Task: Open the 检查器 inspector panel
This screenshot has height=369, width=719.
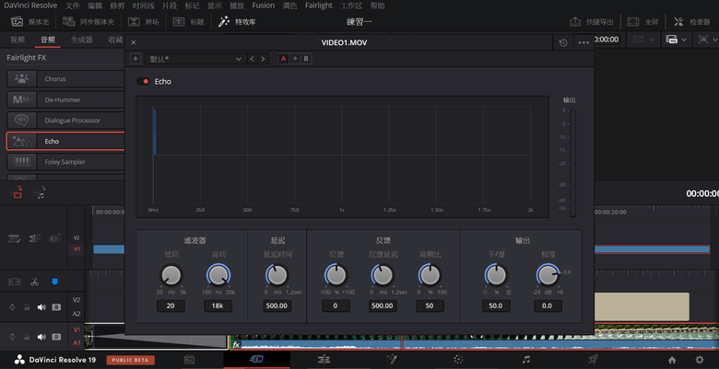Action: 692,21
